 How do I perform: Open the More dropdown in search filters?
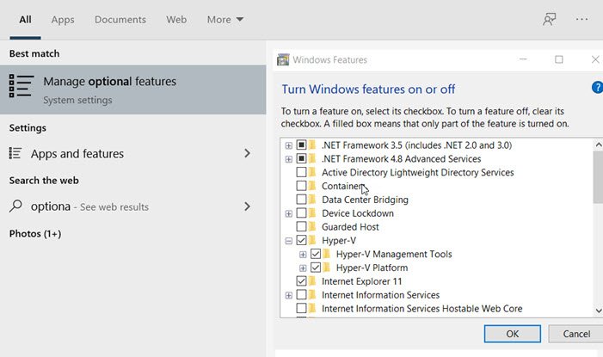tap(225, 19)
